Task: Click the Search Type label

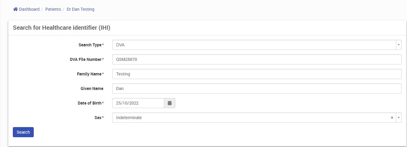Action: 90,45
